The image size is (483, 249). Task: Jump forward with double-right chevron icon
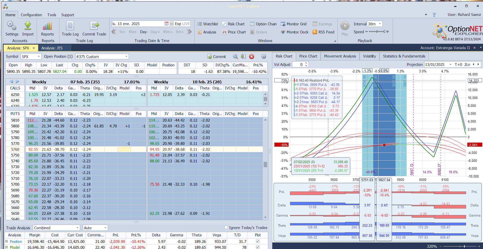(189, 32)
